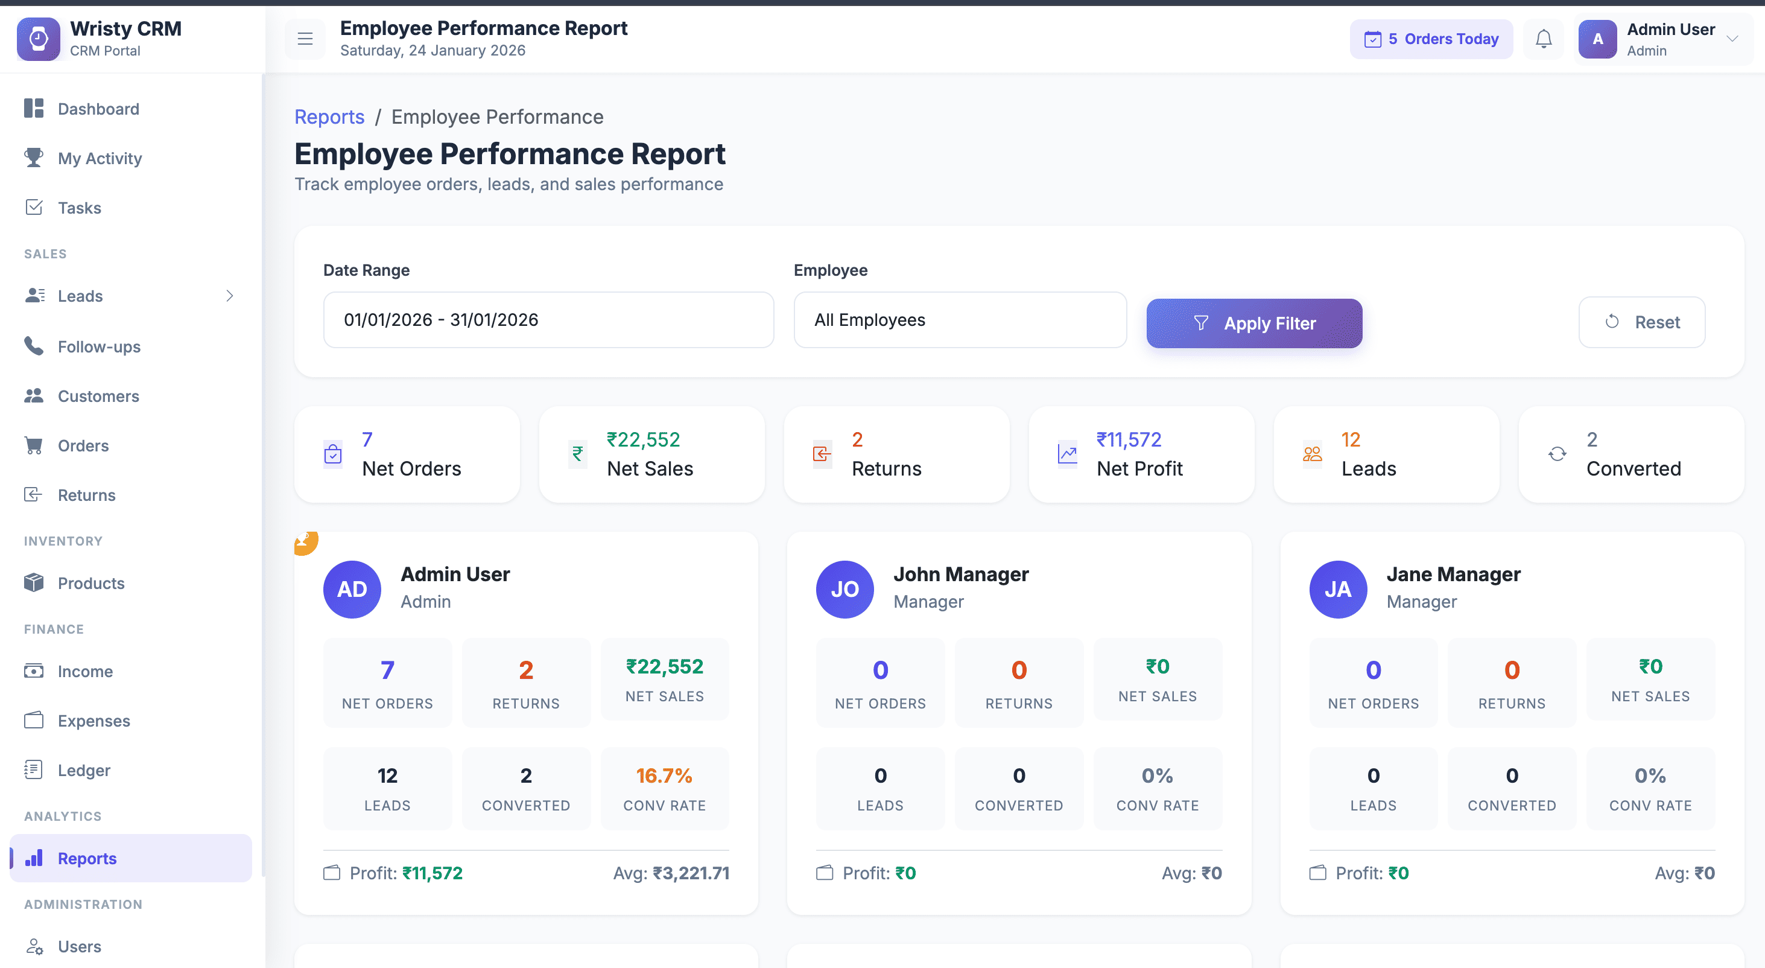The height and width of the screenshot is (968, 1765).
Task: Click the gold rank badge on Admin card
Action: (x=306, y=543)
